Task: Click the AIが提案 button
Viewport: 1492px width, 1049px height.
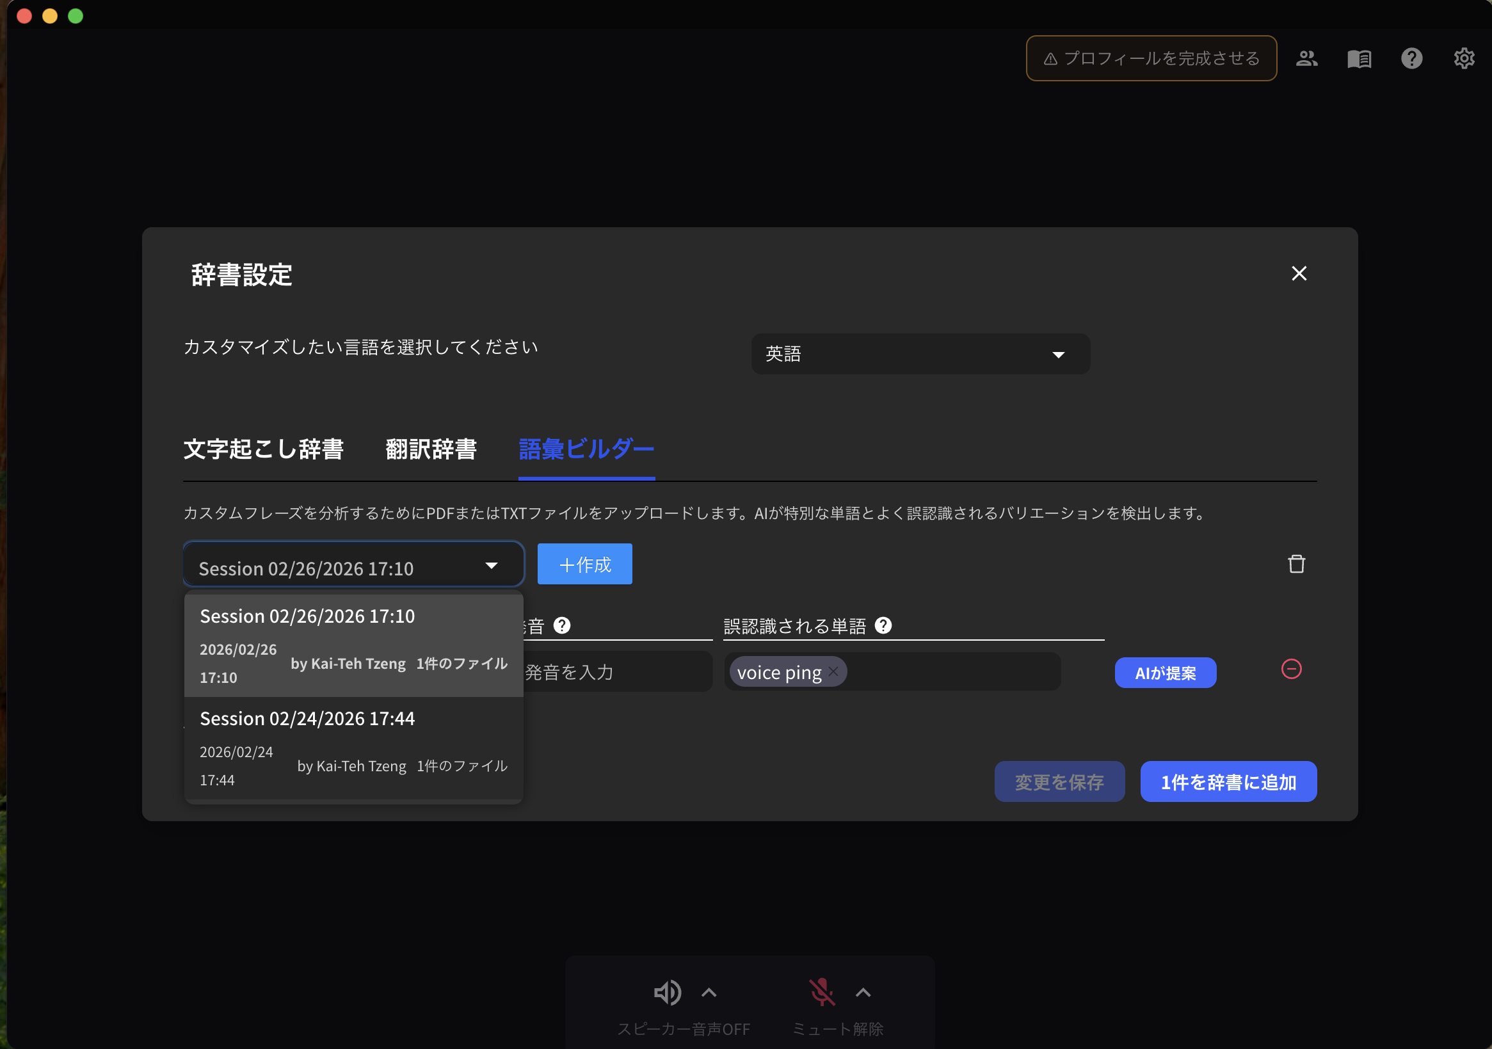Action: [1164, 672]
